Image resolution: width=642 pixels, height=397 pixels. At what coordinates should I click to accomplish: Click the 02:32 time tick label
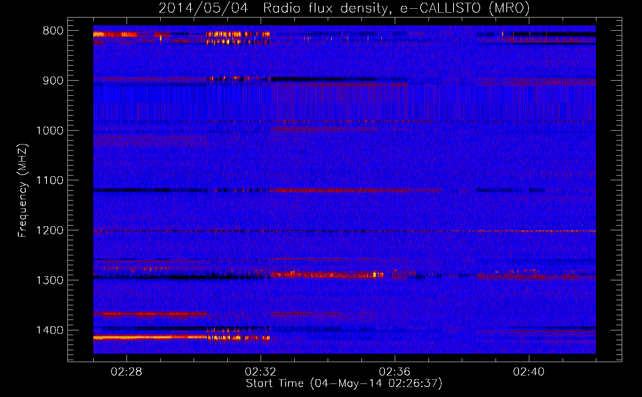pos(261,372)
